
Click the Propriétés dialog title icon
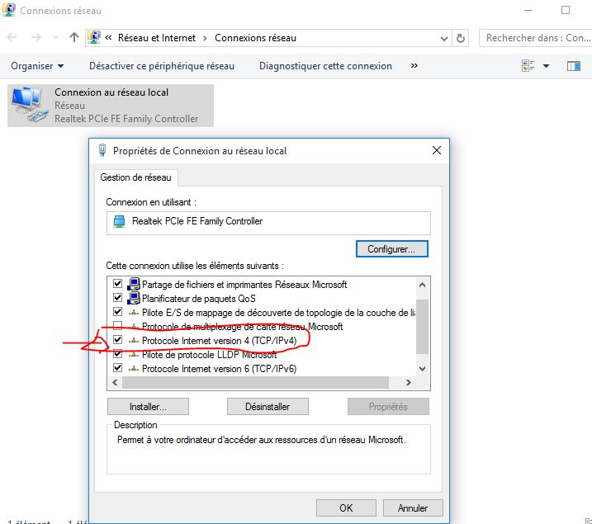(x=102, y=150)
